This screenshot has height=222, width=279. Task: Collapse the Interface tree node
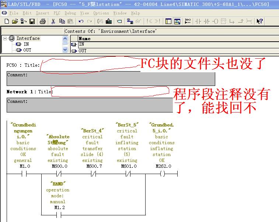coord(5,38)
